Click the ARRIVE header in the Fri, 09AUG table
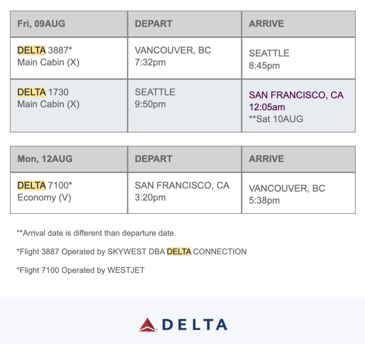365x344 pixels. 266,24
